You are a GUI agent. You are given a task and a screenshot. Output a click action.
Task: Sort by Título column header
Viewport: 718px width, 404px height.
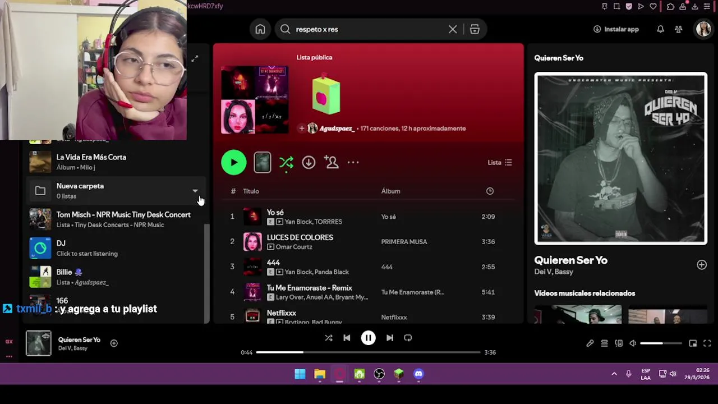[x=251, y=191]
